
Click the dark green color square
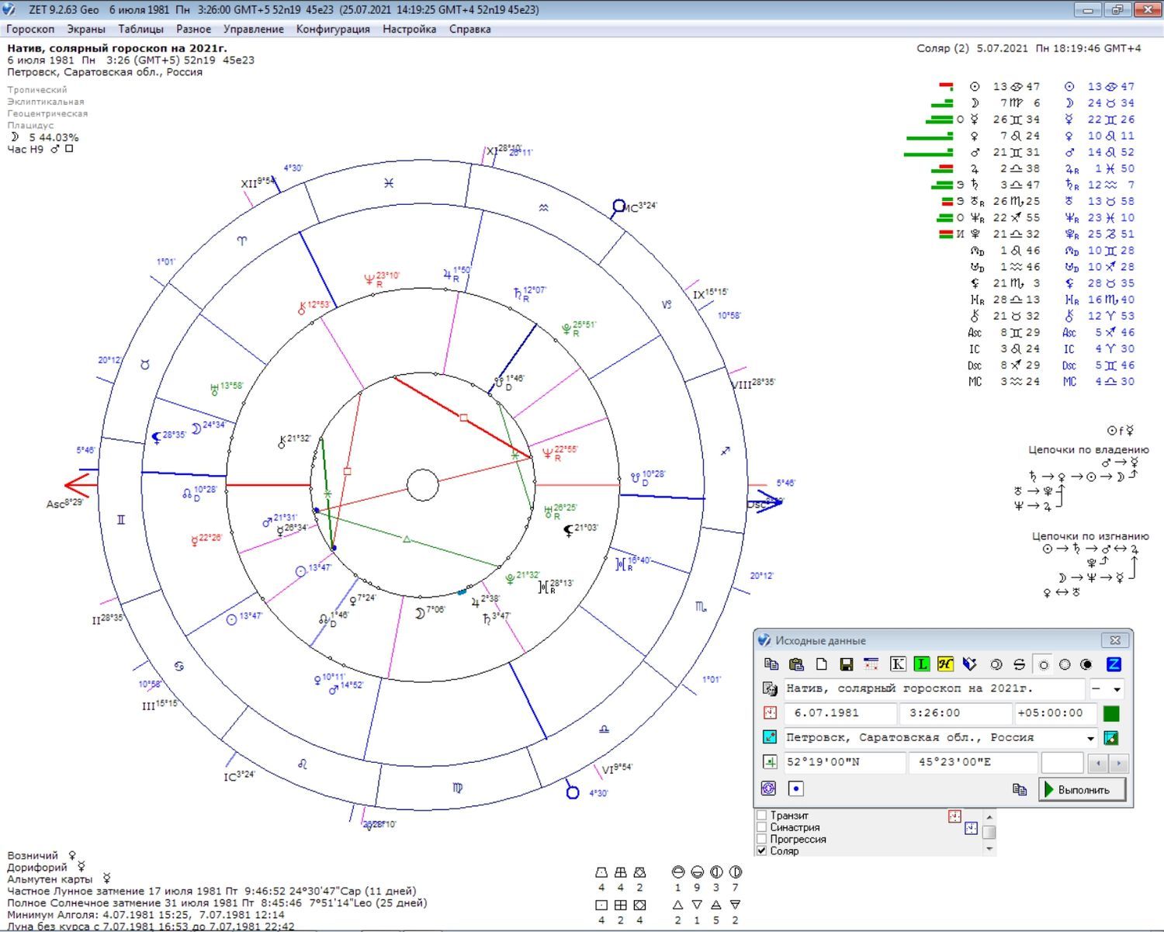1111,713
